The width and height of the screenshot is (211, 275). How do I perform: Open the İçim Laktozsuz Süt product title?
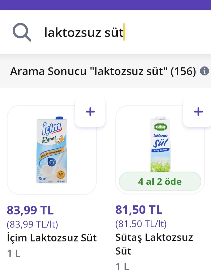tap(52, 238)
